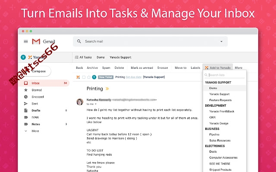The width and height of the screenshot is (276, 172).
Task: Click the Starred star icon in sidebar
Action: [26, 90]
